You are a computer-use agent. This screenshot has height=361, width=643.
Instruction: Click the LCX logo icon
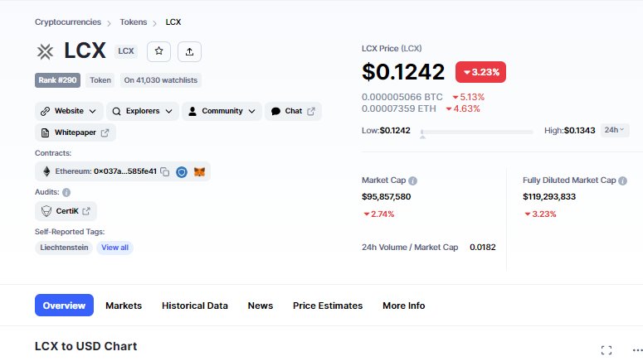click(45, 52)
